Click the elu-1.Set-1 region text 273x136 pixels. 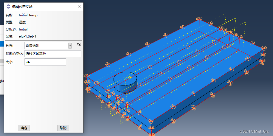click(x=28, y=36)
